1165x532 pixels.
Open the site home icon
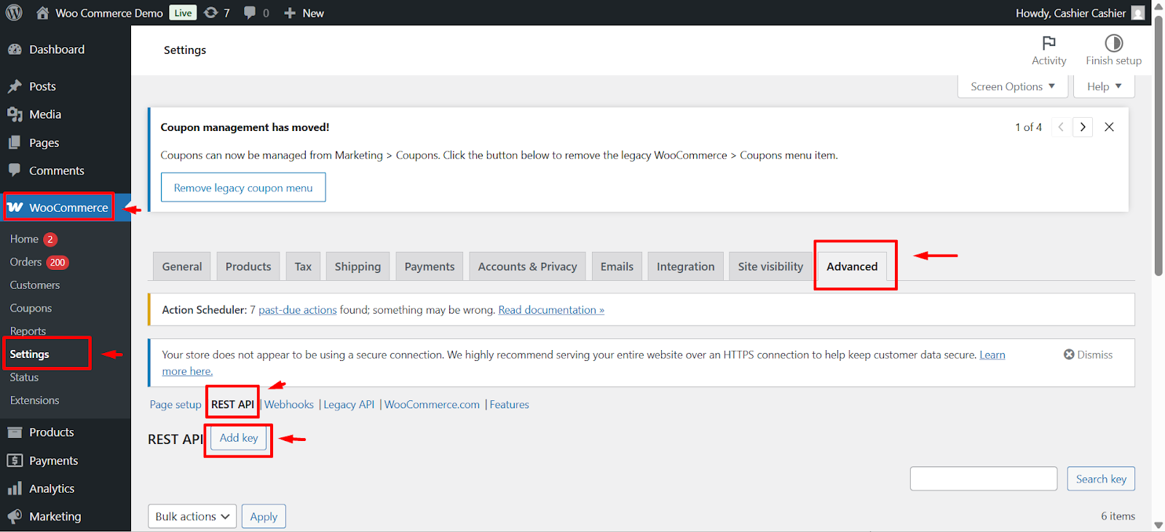point(43,12)
